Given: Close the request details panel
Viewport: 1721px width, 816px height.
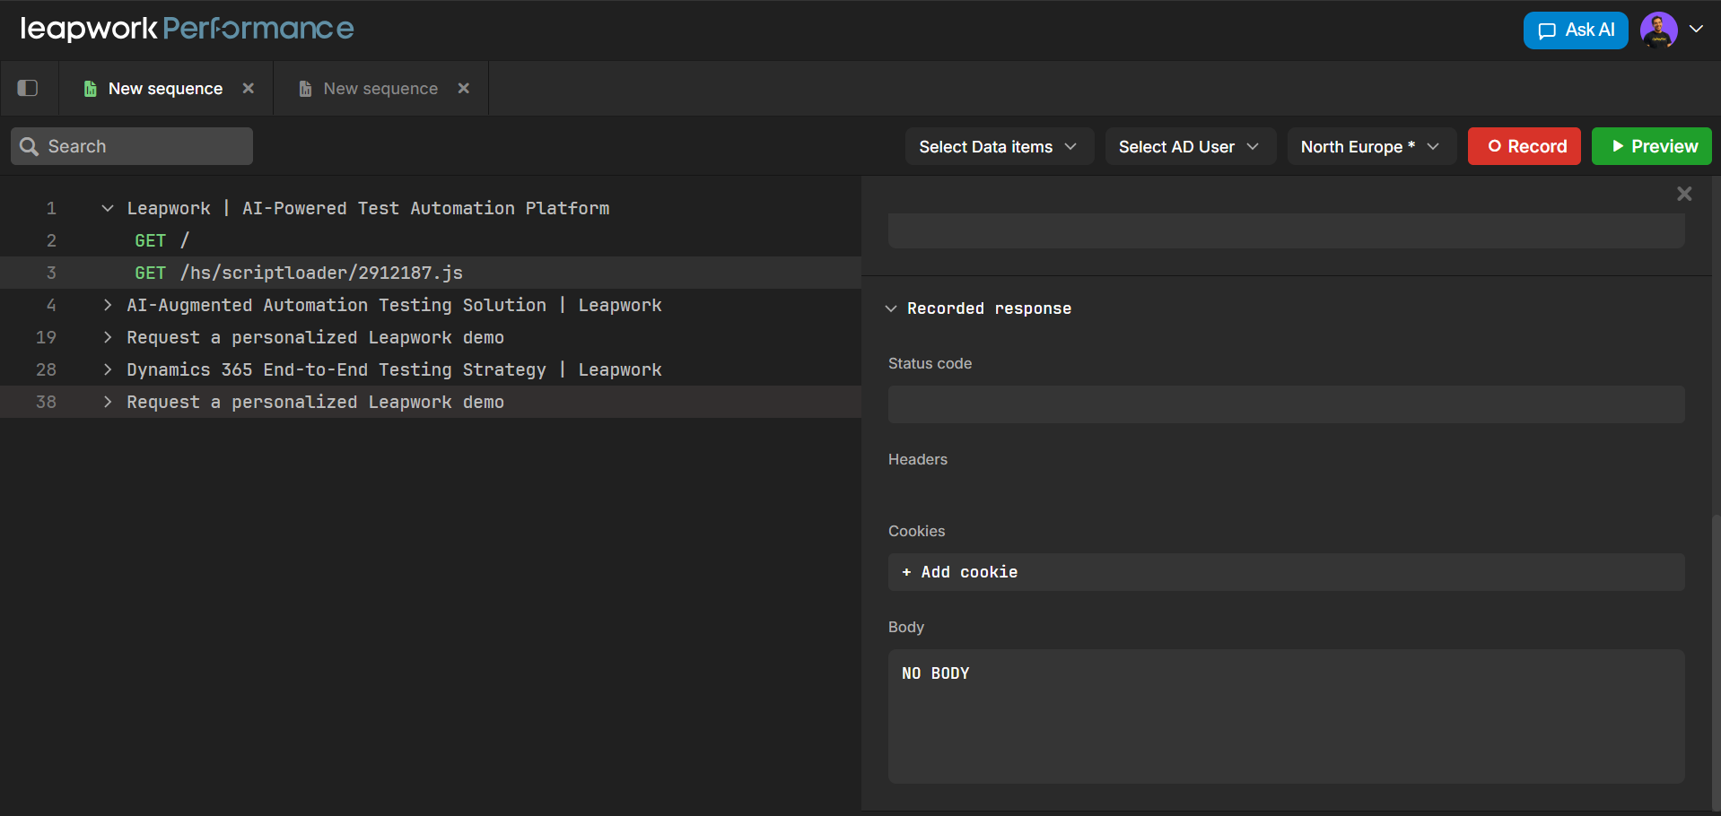Looking at the screenshot, I should 1684,194.
